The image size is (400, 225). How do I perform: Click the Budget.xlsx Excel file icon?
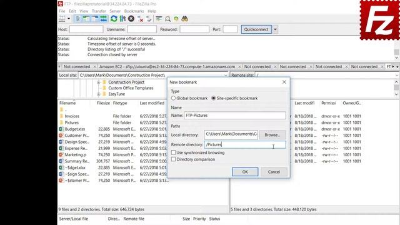click(61, 129)
